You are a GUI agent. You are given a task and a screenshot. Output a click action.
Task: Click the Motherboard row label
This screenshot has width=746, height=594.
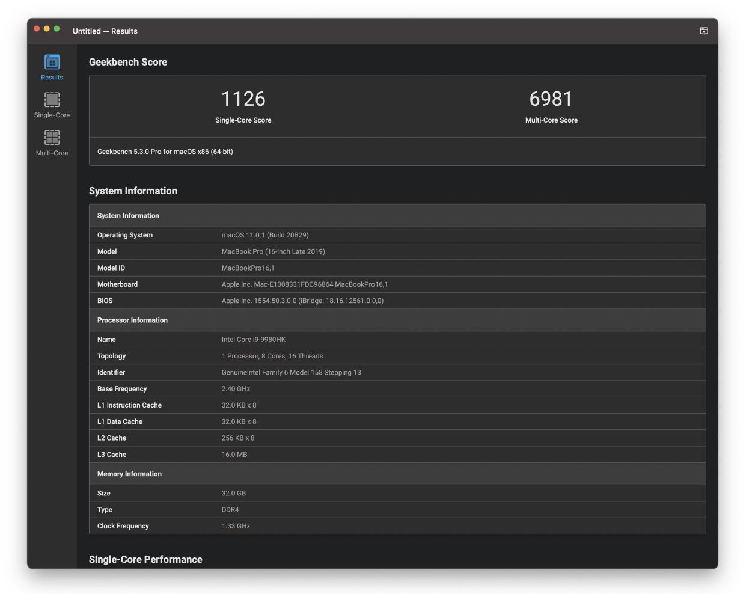(x=117, y=284)
